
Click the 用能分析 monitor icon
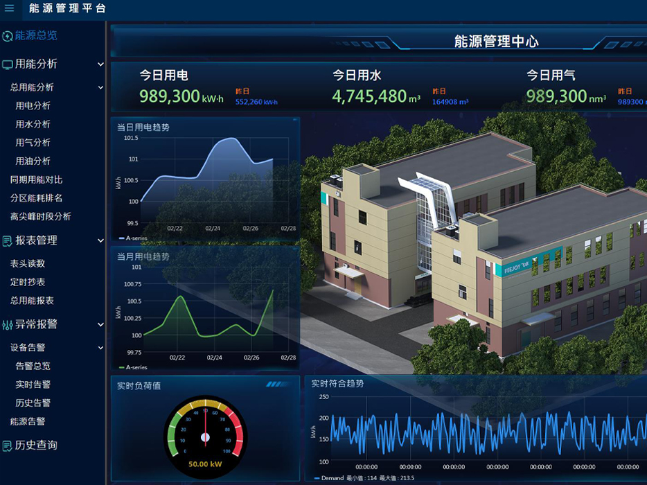(x=8, y=64)
